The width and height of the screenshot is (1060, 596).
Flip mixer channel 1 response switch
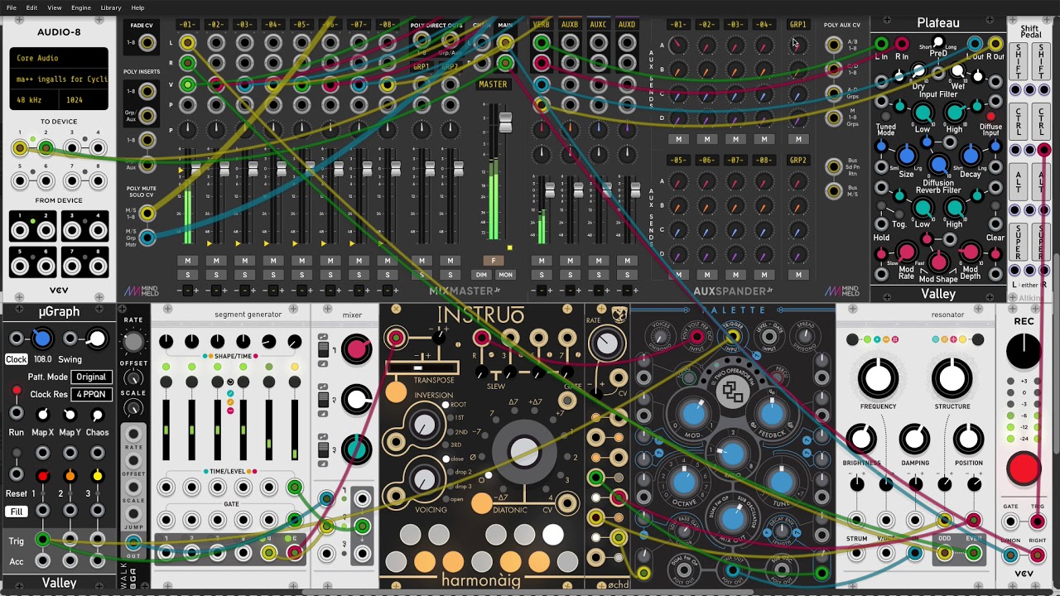[x=324, y=350]
